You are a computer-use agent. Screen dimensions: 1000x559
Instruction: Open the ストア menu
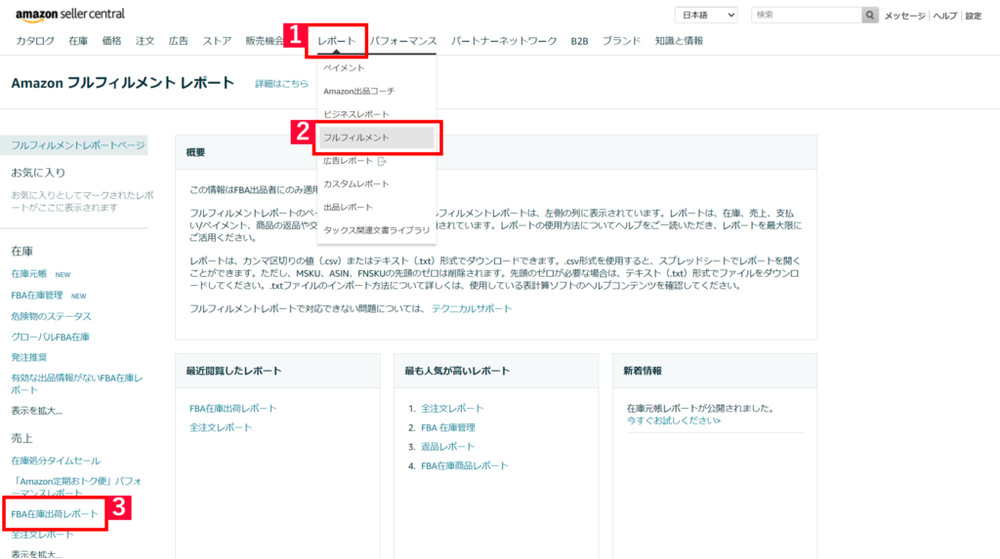pyautogui.click(x=217, y=41)
